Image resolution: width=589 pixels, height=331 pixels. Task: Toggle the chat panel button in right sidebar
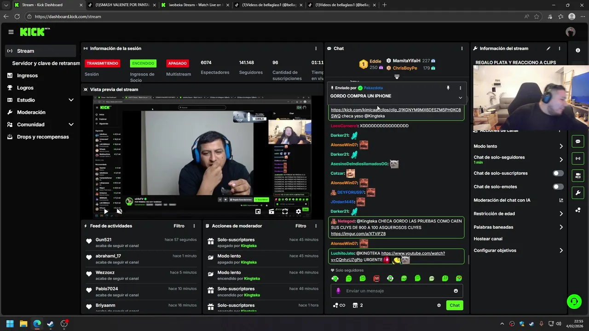[578, 141]
